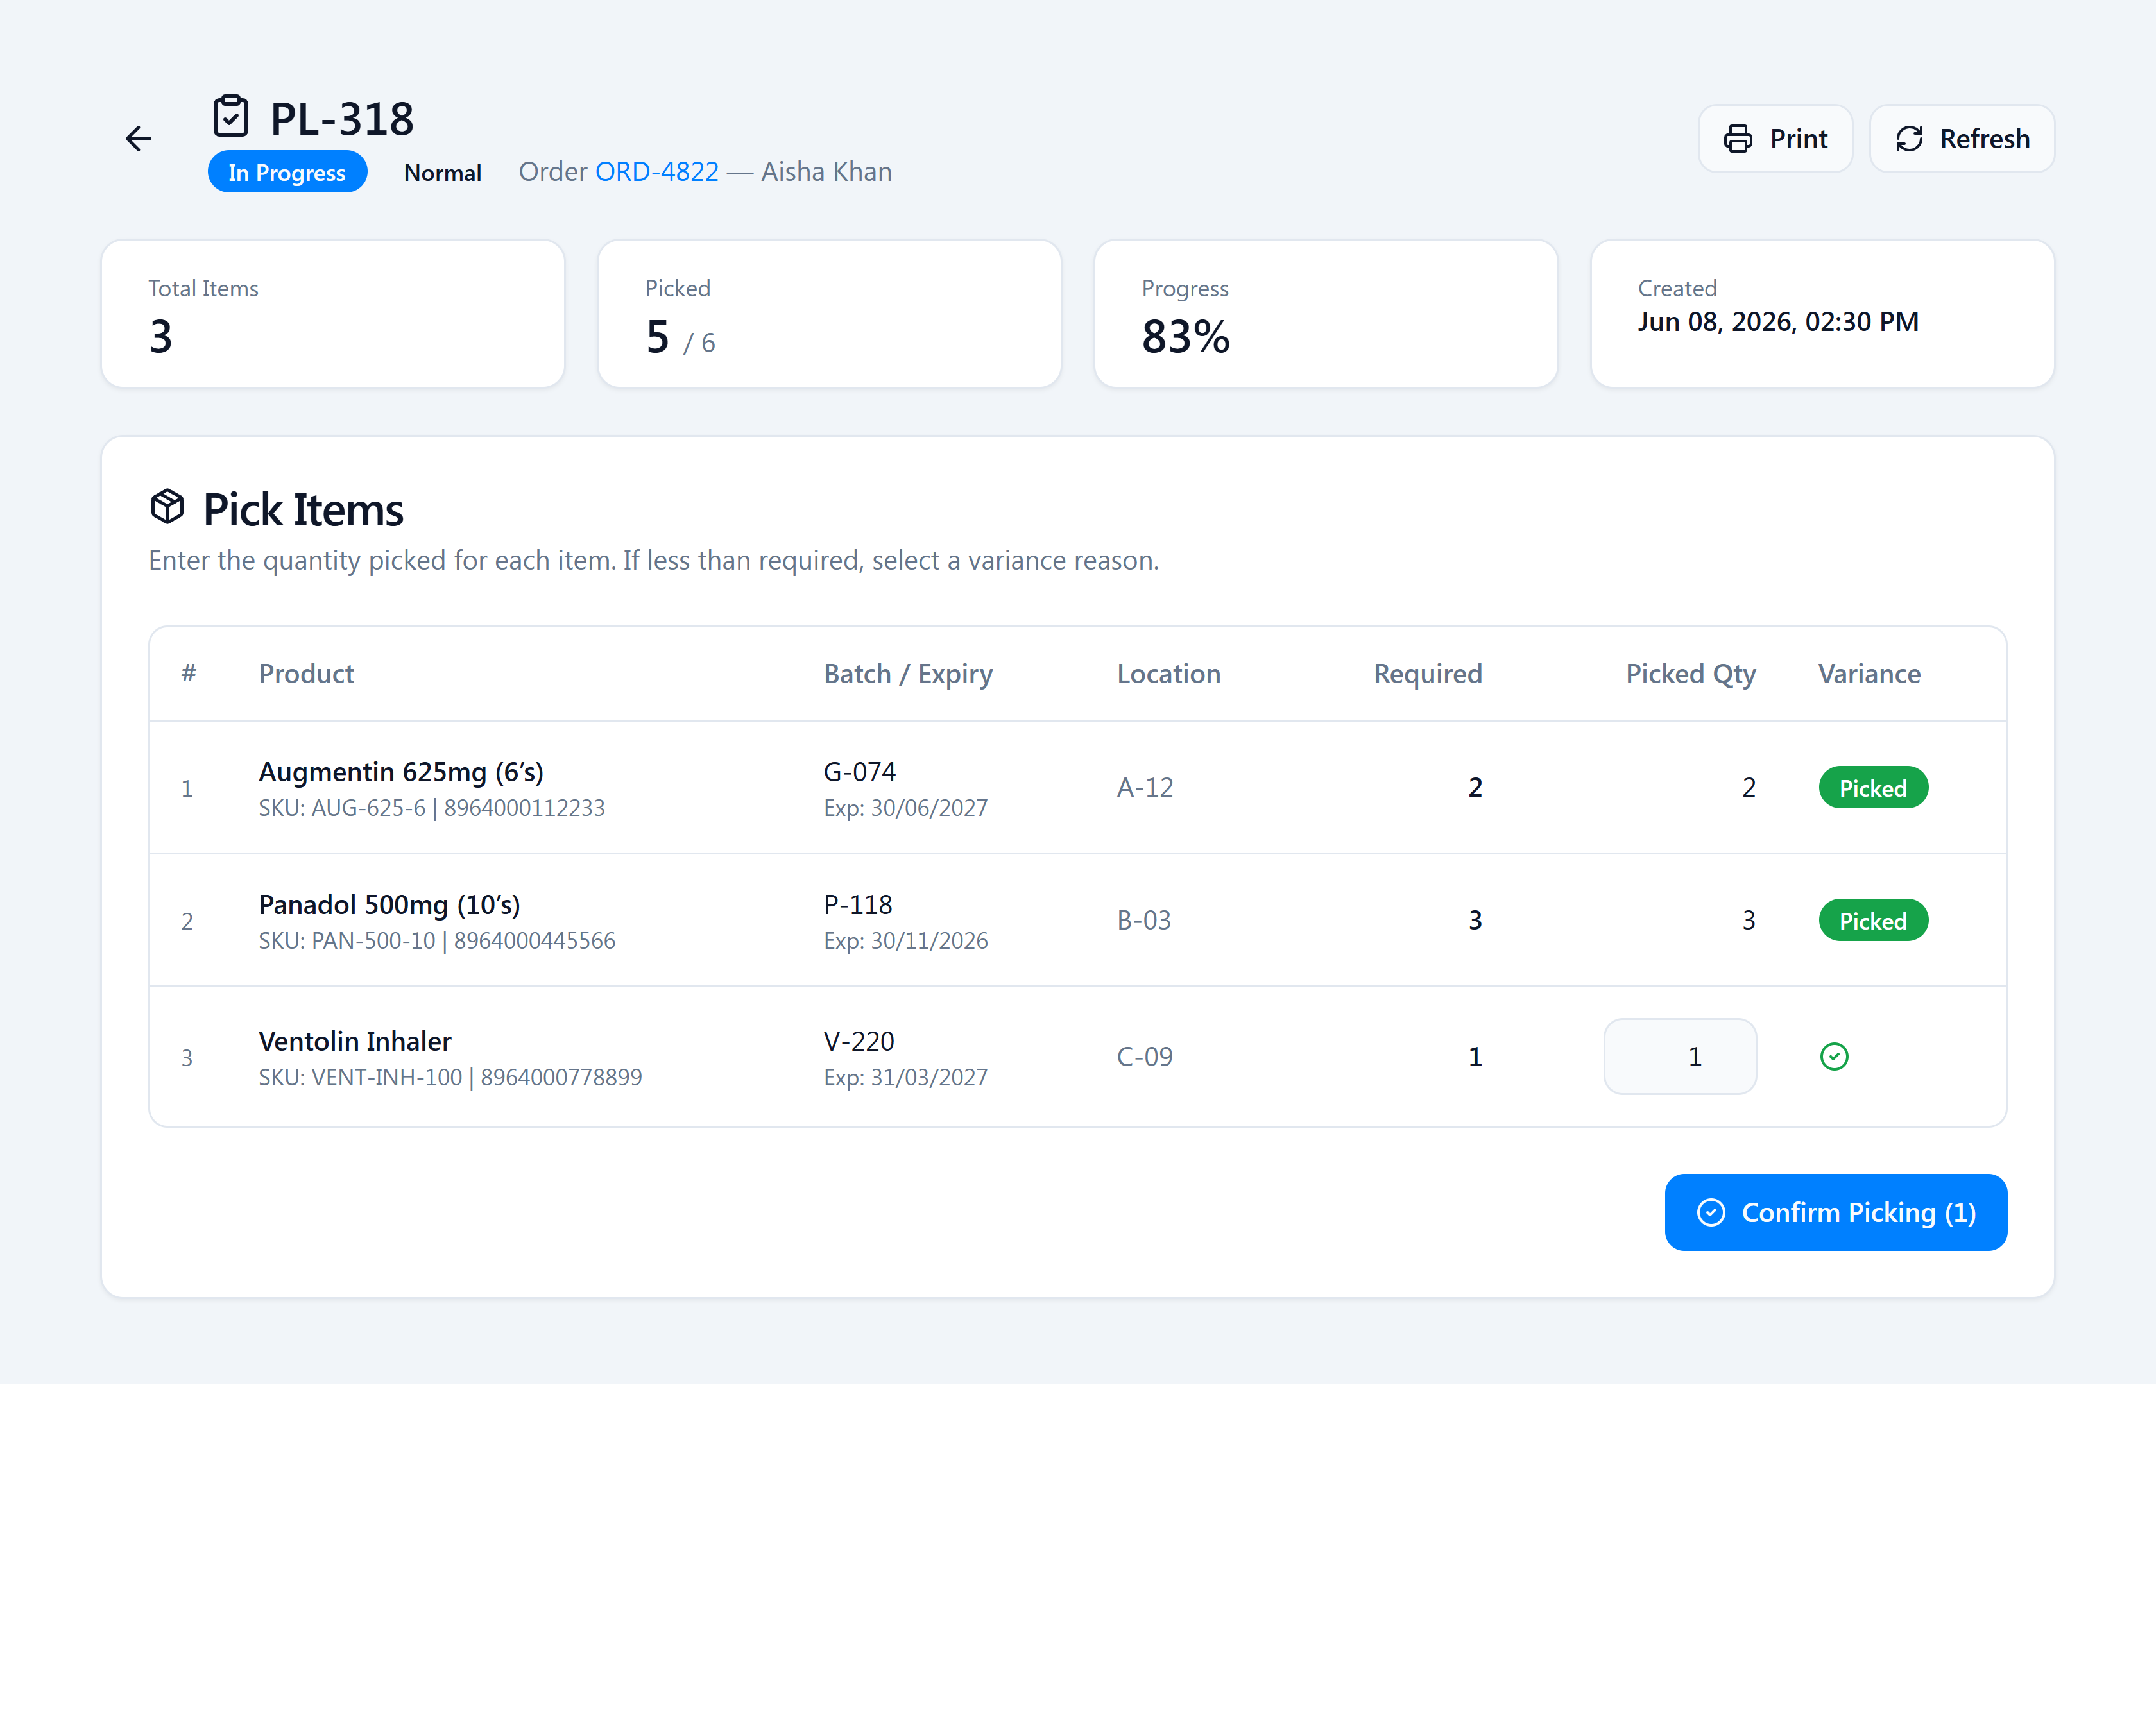
Task: Select Panadol 500mg (10's) product name
Action: coord(389,905)
